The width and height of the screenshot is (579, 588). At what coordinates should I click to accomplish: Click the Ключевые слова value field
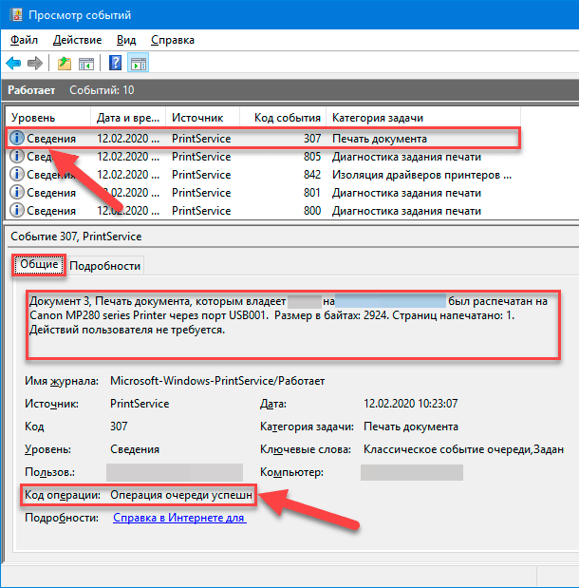coord(463,449)
